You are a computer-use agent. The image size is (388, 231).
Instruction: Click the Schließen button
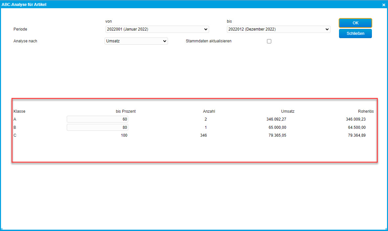(355, 34)
